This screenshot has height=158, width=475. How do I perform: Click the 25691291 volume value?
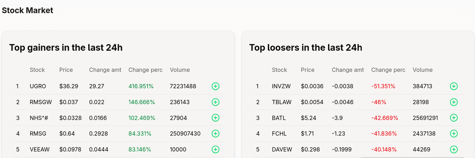(x=426, y=118)
